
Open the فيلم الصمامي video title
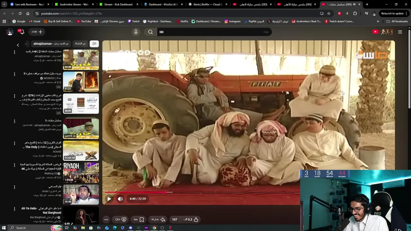55,186
